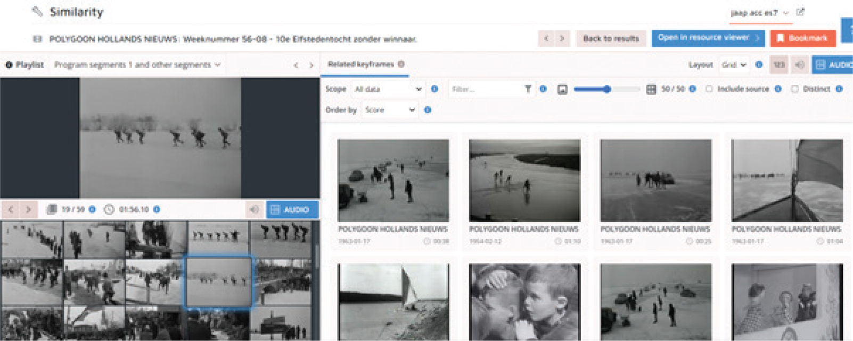Image resolution: width=853 pixels, height=341 pixels.
Task: Go to previous playlist segment arrow
Action: pos(296,65)
